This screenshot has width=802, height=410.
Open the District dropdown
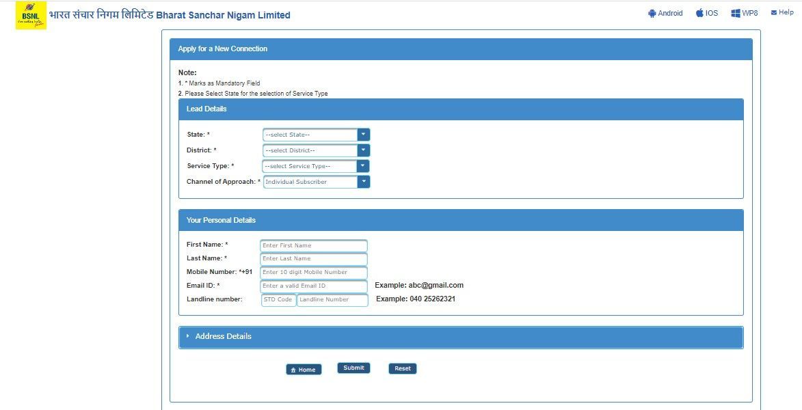[x=316, y=150]
